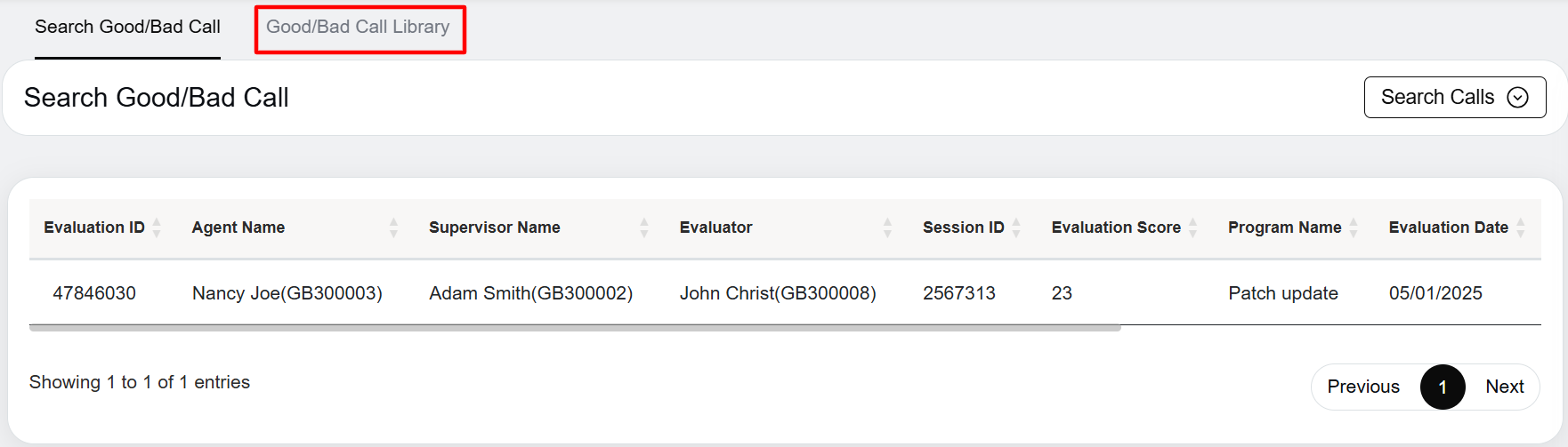This screenshot has height=447, width=1568.
Task: Click the horizontal table scrollbar
Action: tap(574, 328)
